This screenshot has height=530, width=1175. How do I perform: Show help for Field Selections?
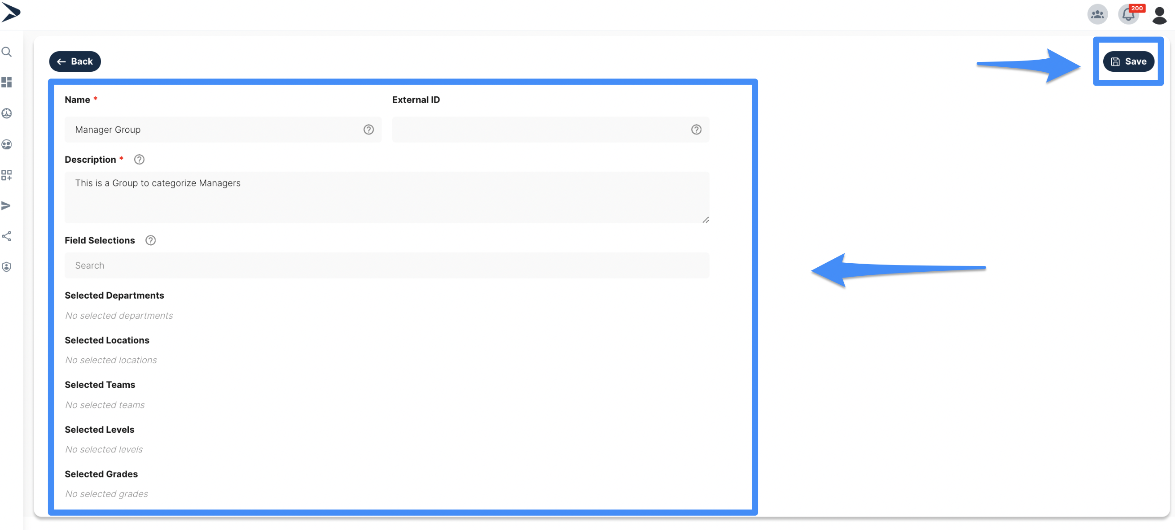(150, 241)
